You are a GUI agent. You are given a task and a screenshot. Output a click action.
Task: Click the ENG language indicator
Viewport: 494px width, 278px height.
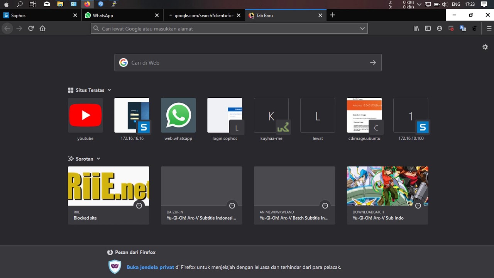pyautogui.click(x=456, y=4)
